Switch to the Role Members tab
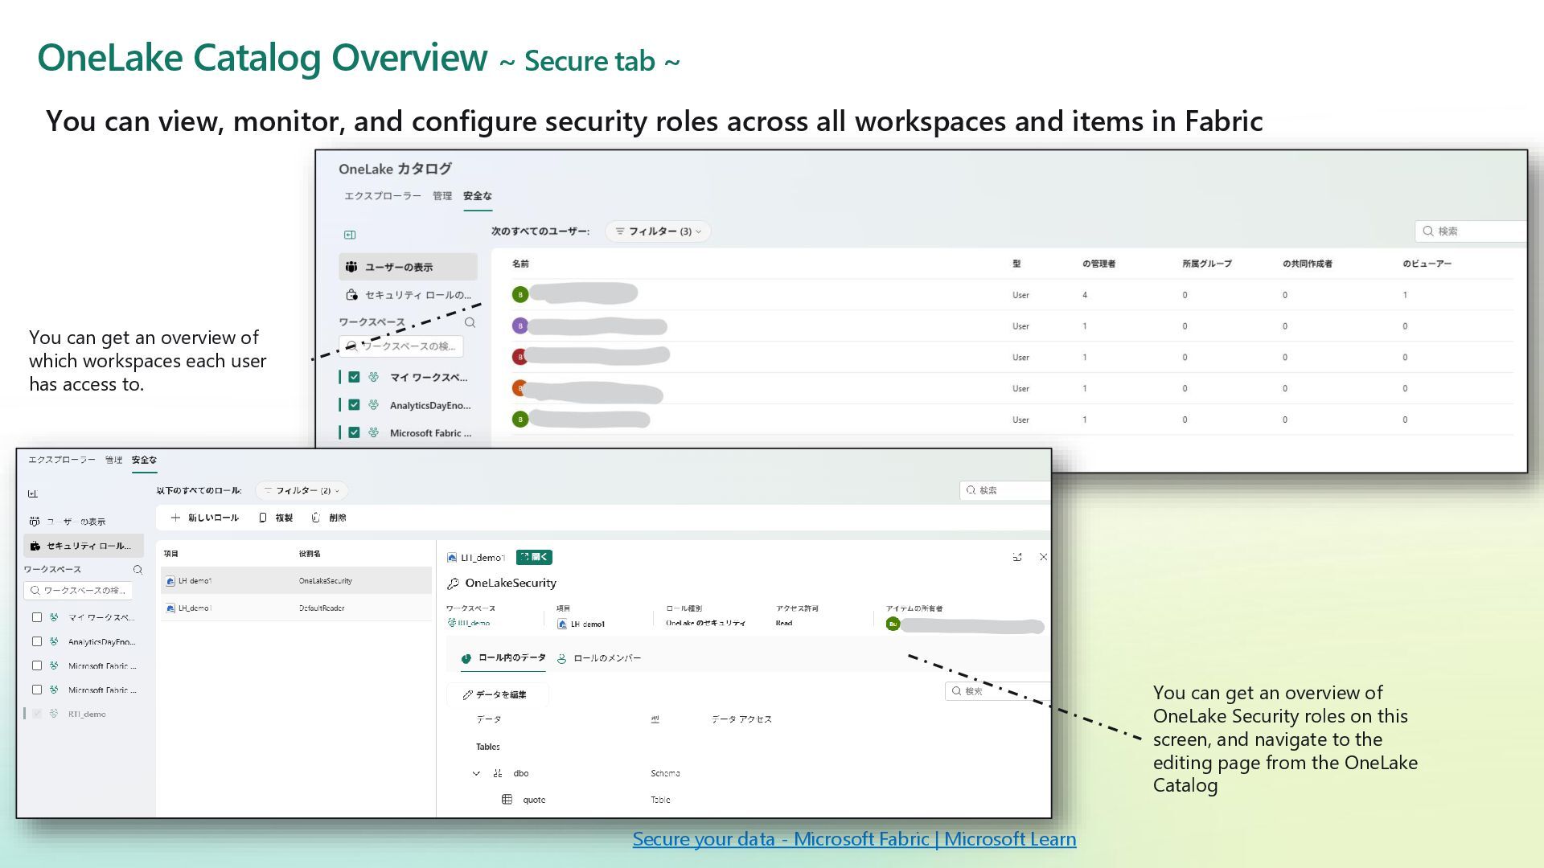Viewport: 1544px width, 868px height. point(599,658)
